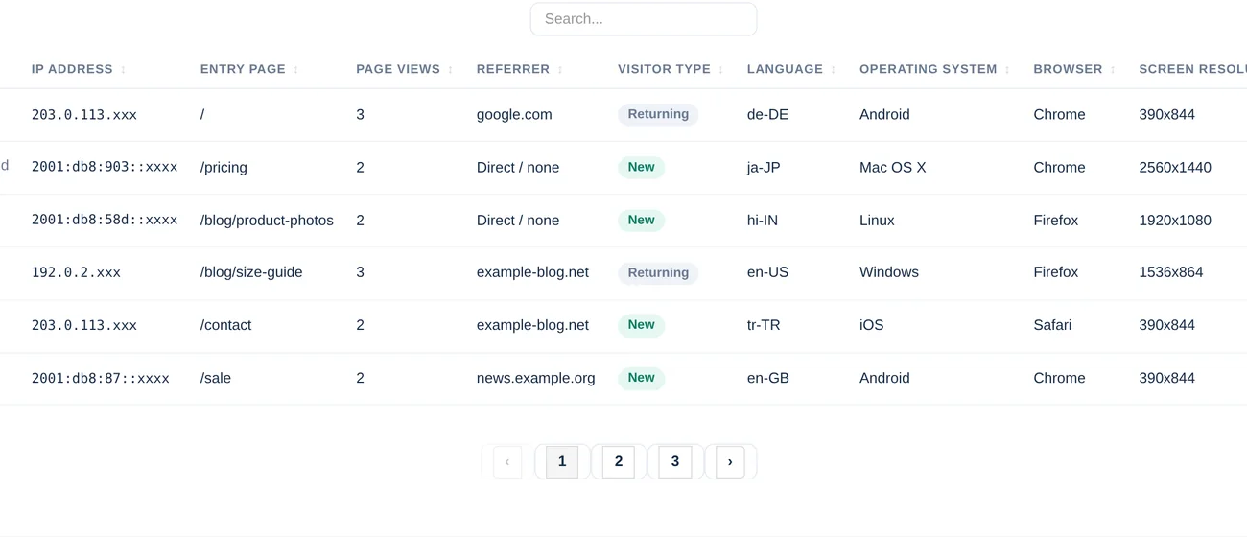This screenshot has width=1247, height=537.
Task: Click the 2001:db8:903::xxxx IP address
Action: pyautogui.click(x=105, y=167)
